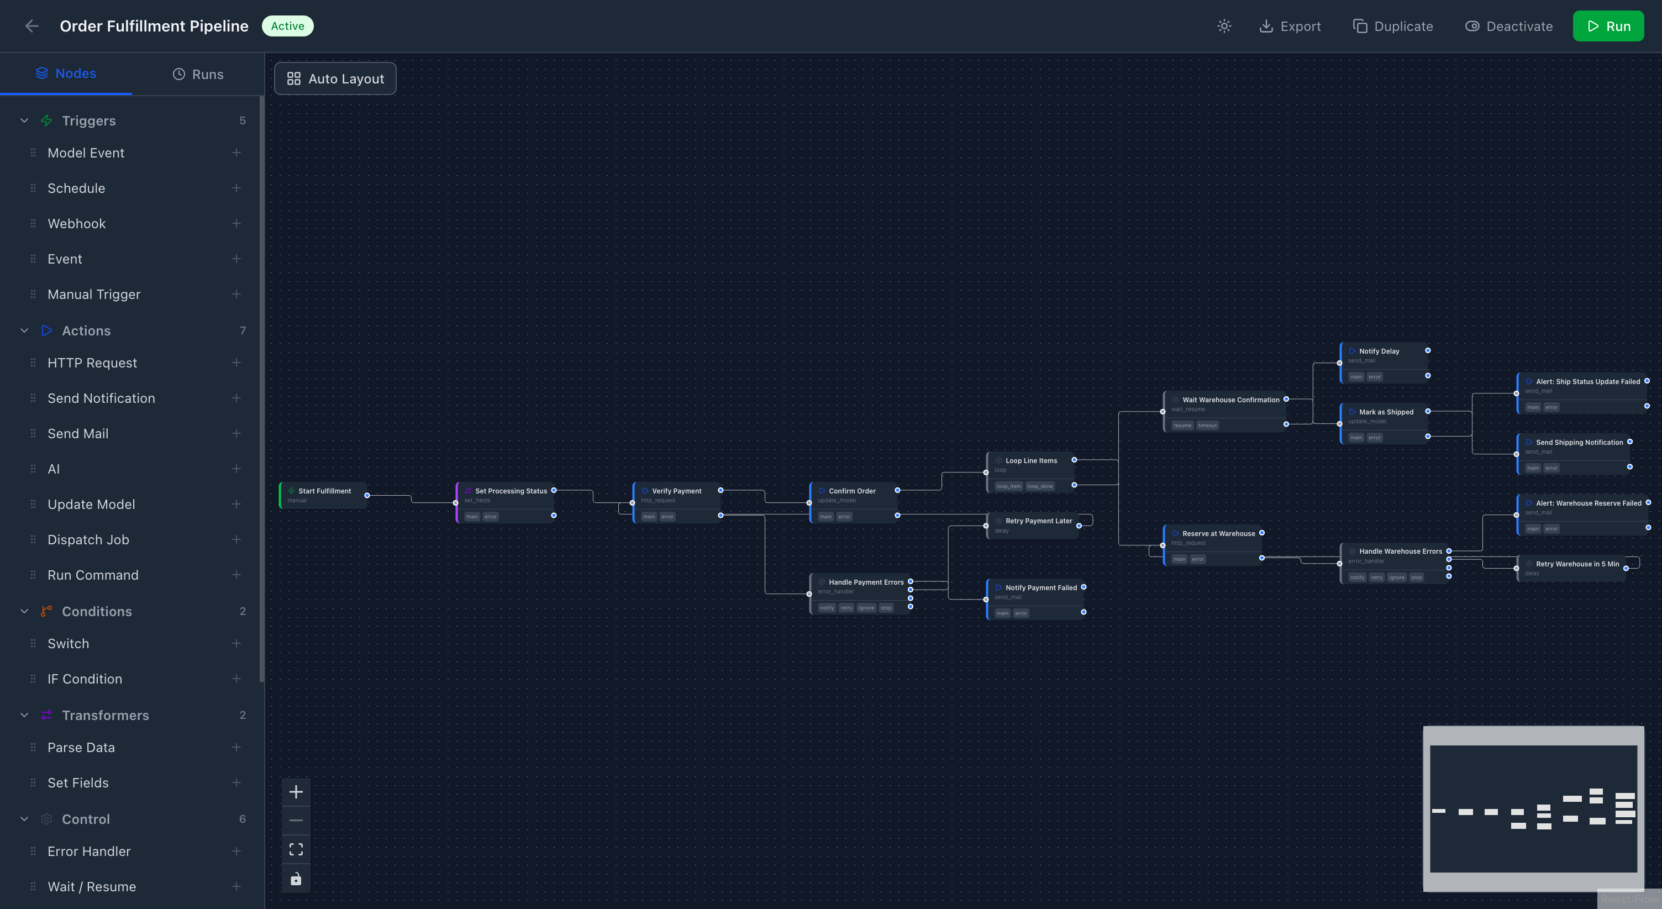The width and height of the screenshot is (1662, 909).
Task: Deactivate the pipeline
Action: [x=1508, y=26]
